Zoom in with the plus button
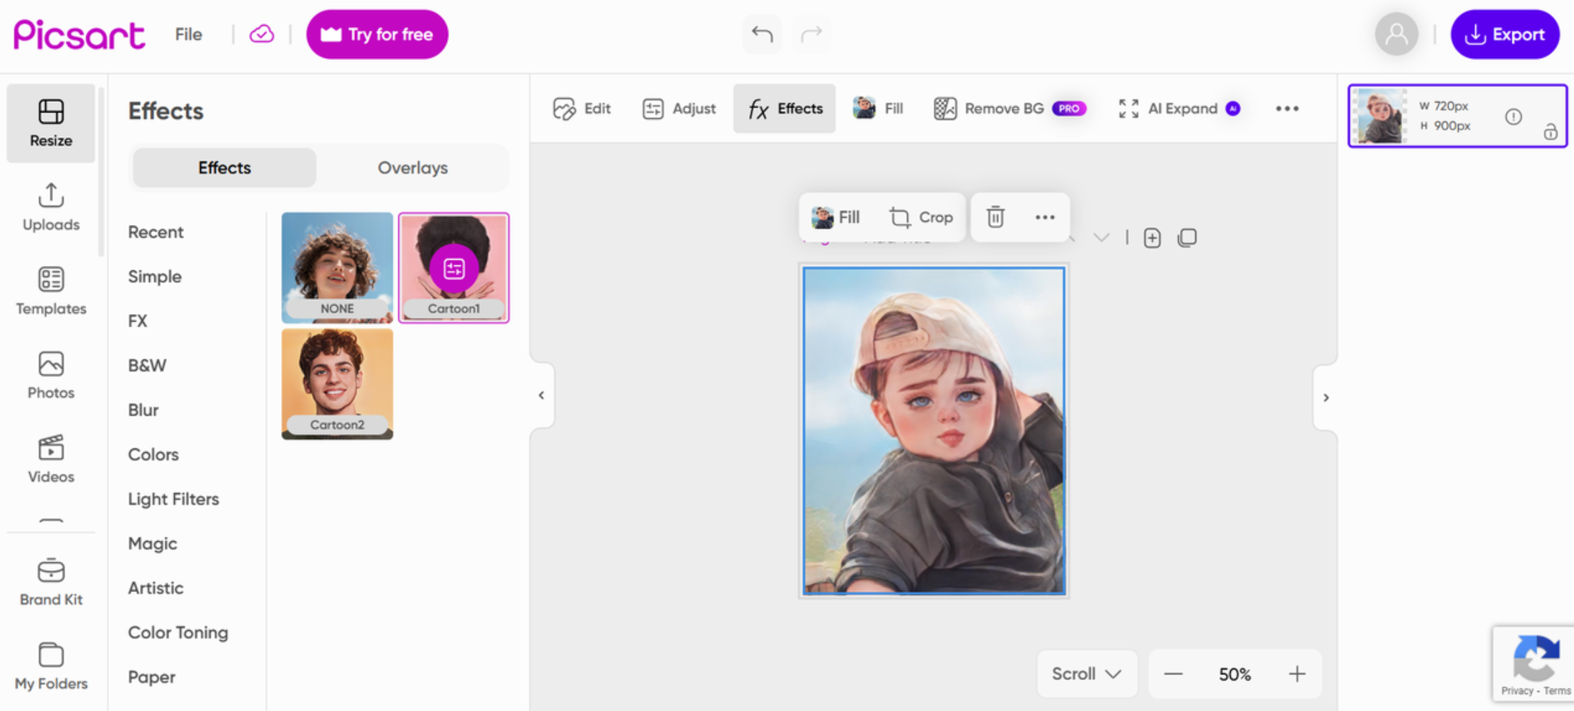The height and width of the screenshot is (711, 1574). tap(1297, 674)
